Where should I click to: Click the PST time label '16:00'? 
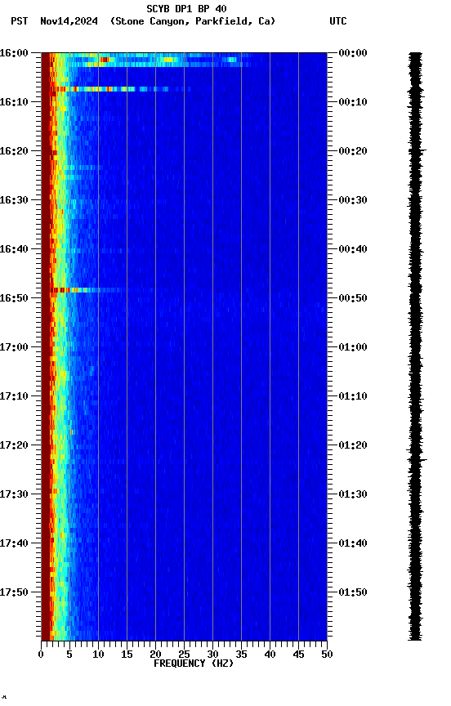click(14, 53)
